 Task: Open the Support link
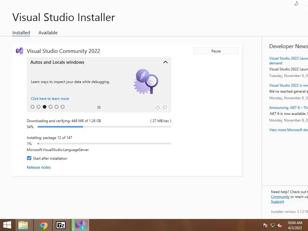click(x=277, y=202)
